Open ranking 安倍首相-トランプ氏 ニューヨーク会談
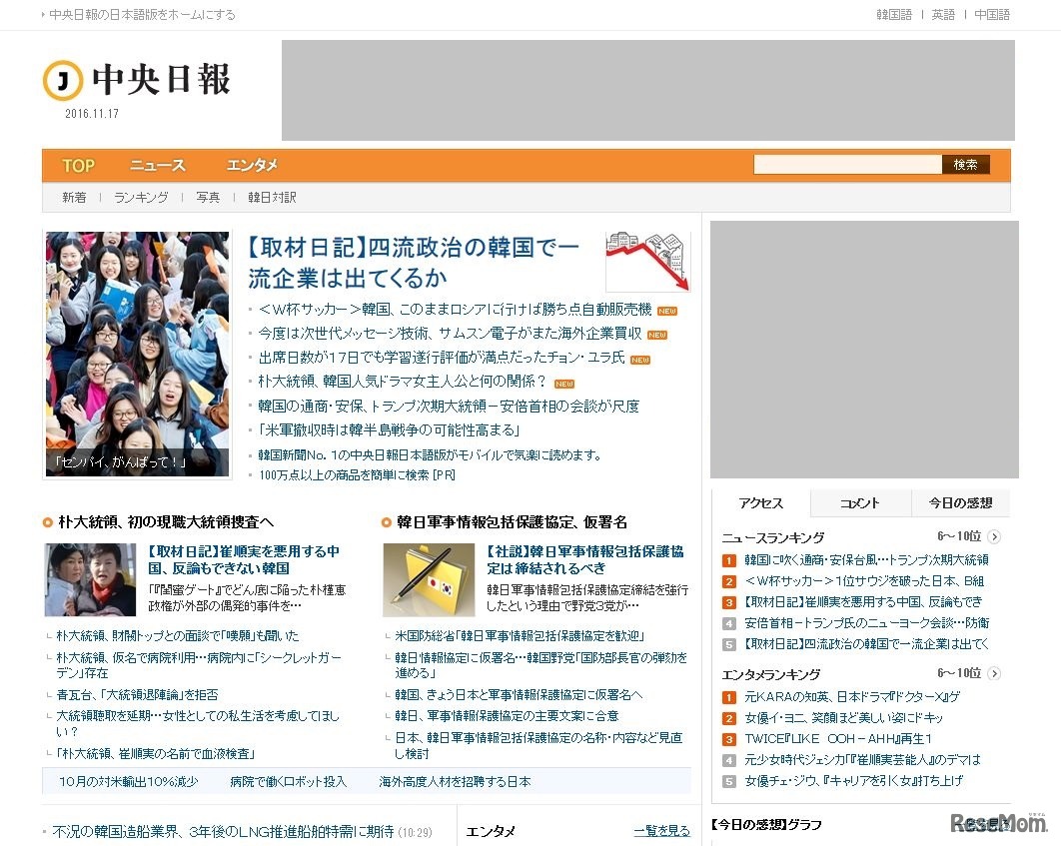1061x846 pixels. click(x=867, y=623)
